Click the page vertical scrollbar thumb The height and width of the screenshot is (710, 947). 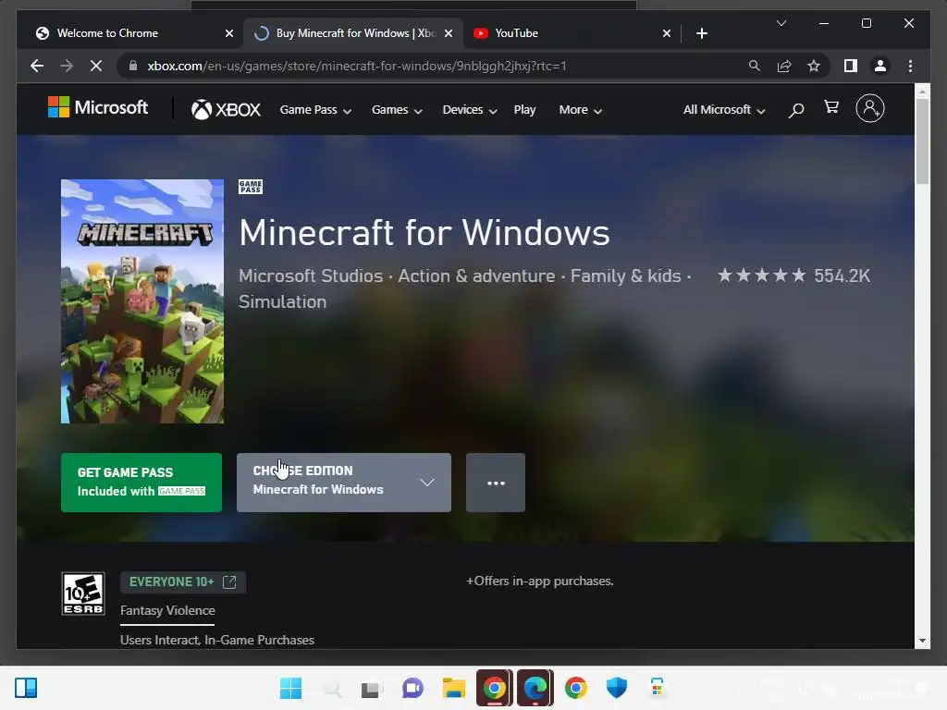(922, 141)
